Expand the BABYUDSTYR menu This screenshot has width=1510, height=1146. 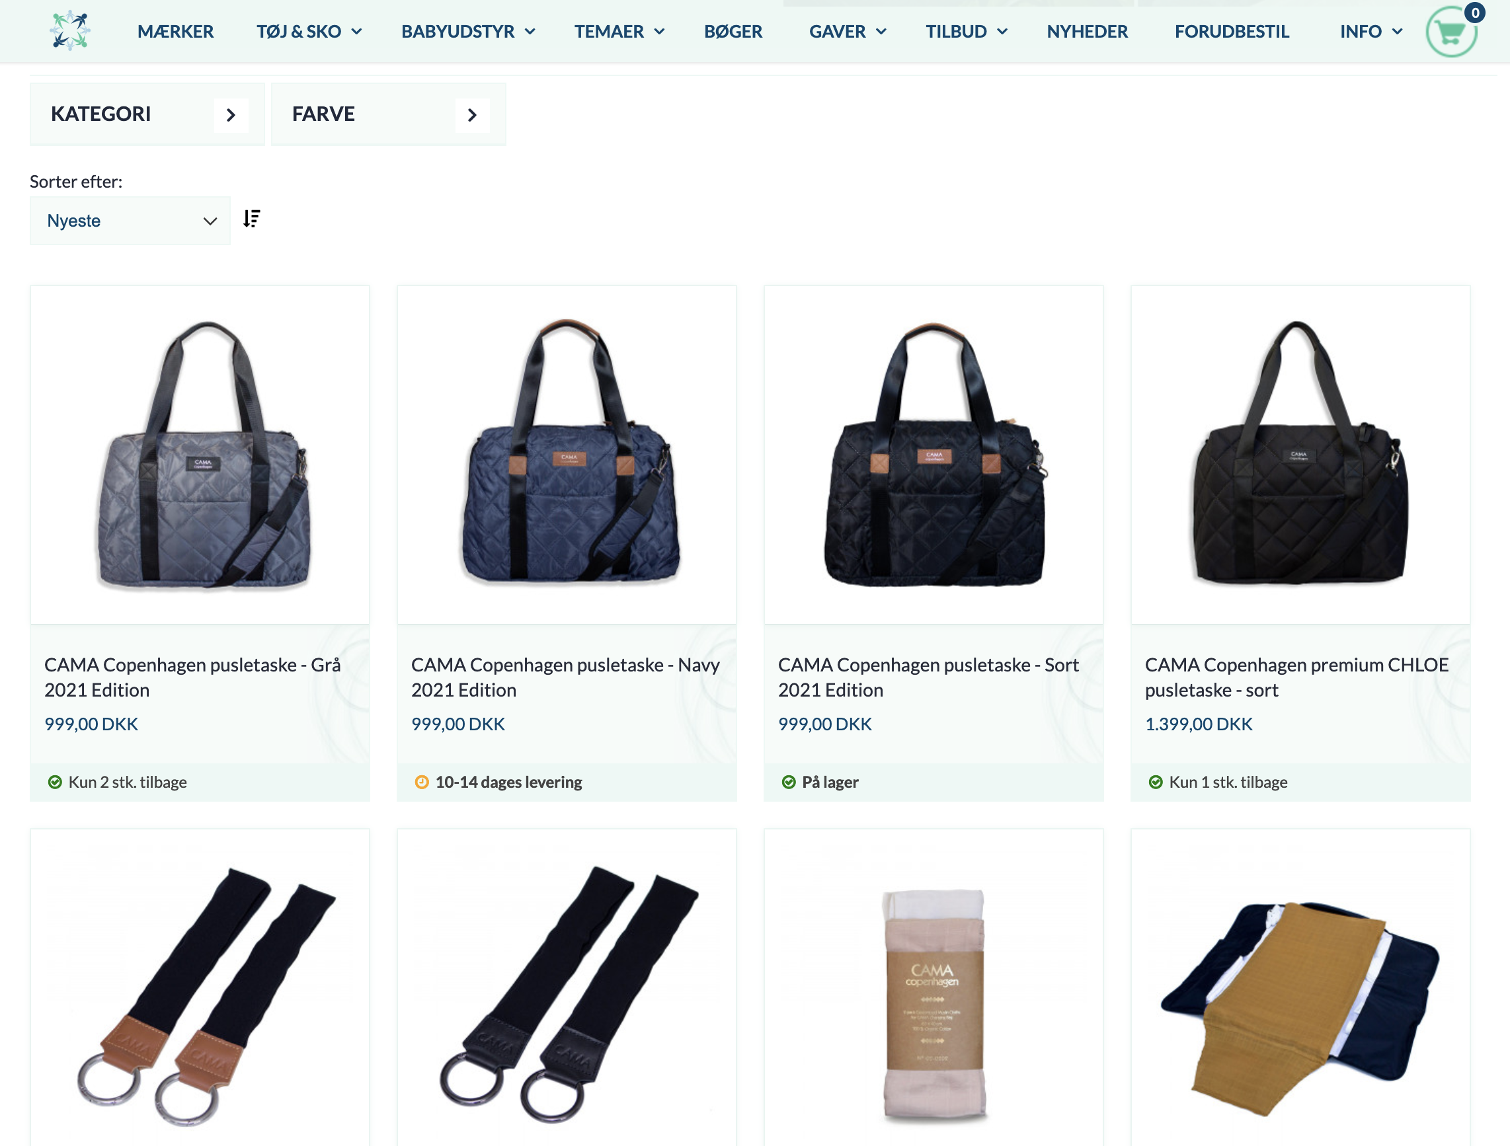[468, 32]
